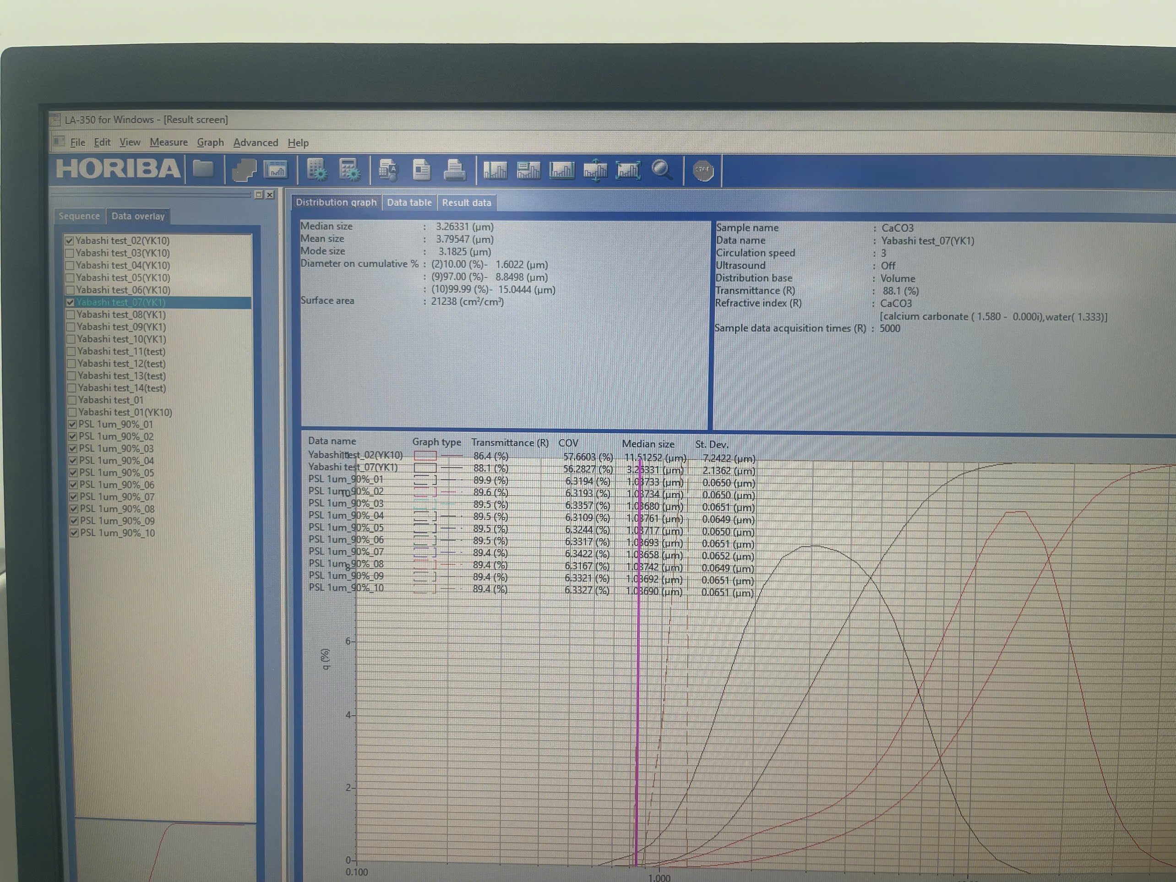Switch to the Sequence tab
Image resolution: width=1176 pixels, height=882 pixels.
(x=79, y=217)
